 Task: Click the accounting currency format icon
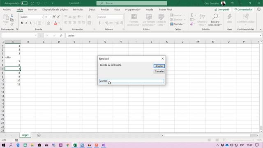(x=99, y=23)
